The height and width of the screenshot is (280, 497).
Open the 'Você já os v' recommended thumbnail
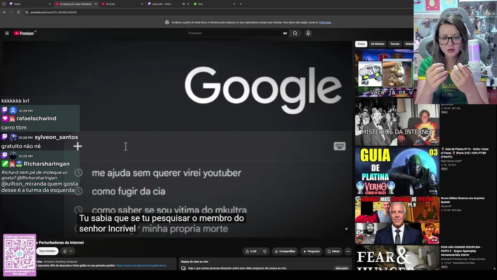tap(384, 73)
